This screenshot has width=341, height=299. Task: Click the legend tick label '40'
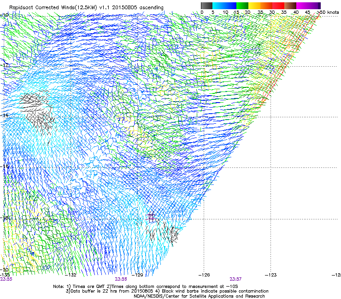point(296,12)
